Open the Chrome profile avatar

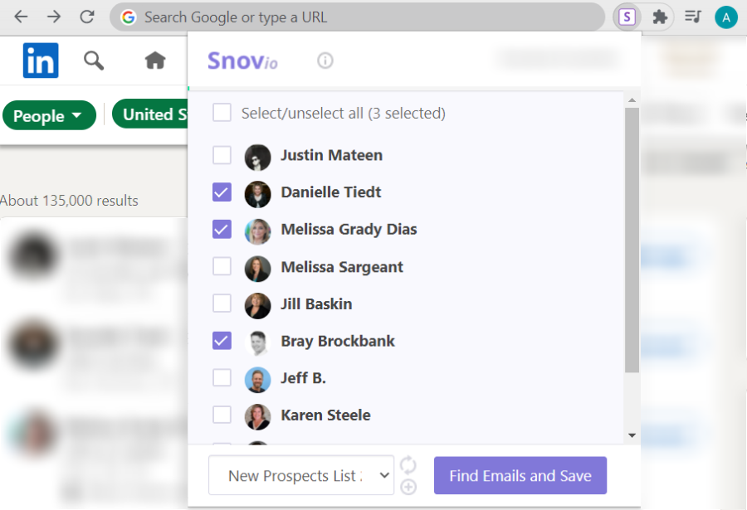coord(726,17)
